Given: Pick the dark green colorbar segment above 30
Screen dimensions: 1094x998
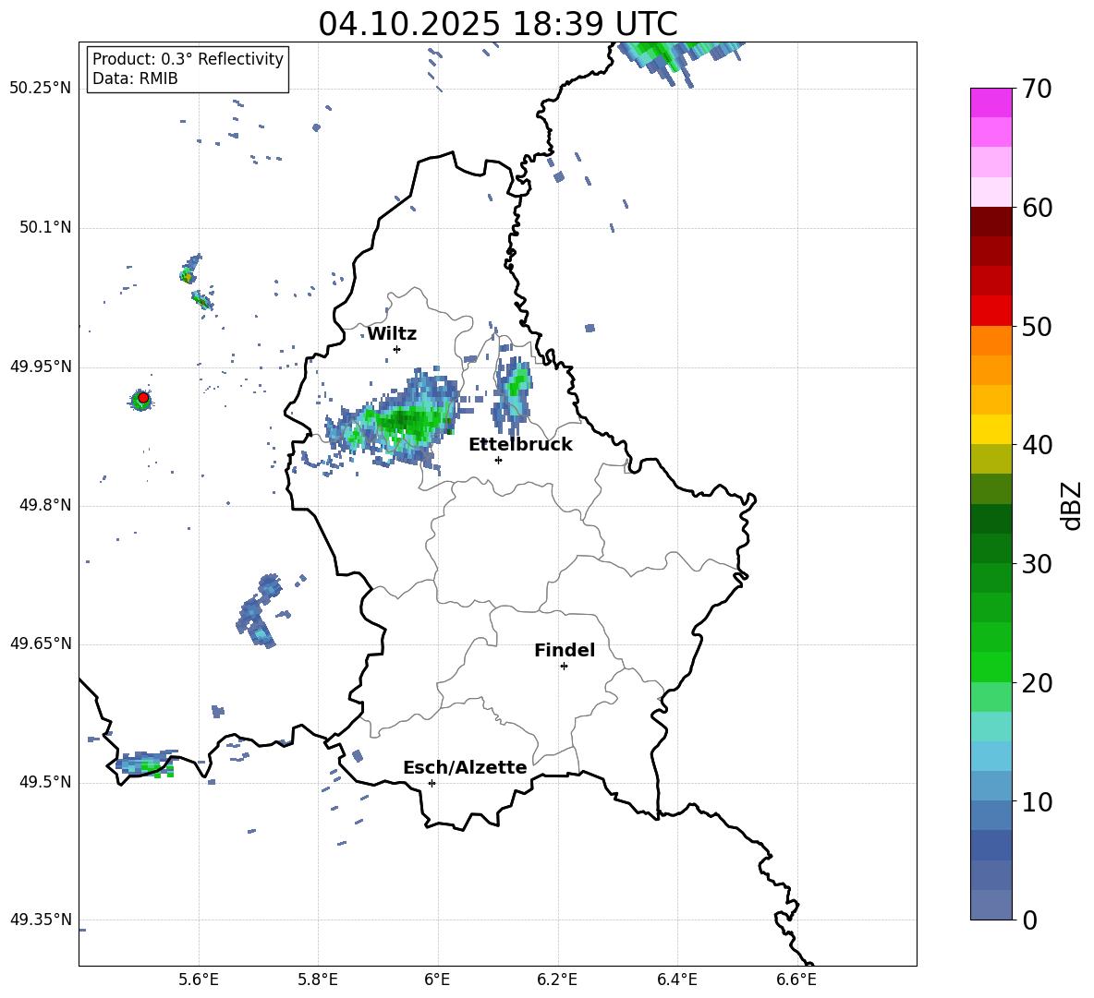Looking at the screenshot, I should [x=991, y=547].
